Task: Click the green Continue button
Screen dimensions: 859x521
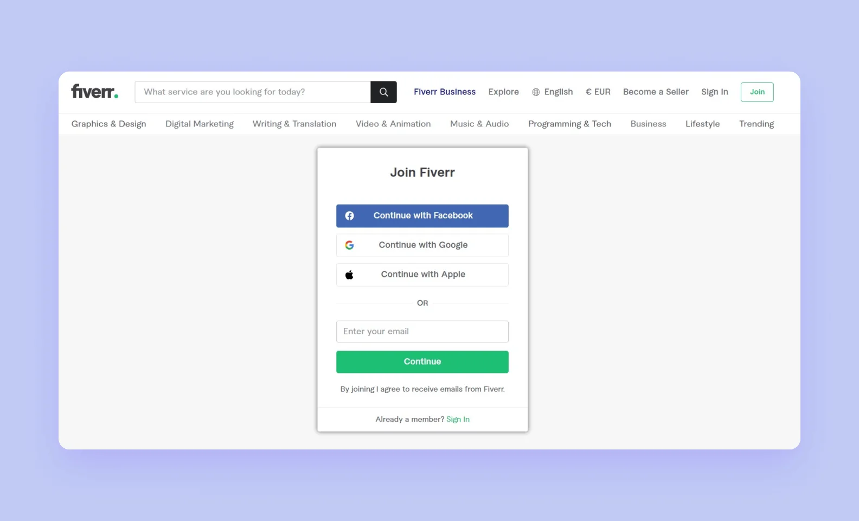Action: coord(422,362)
